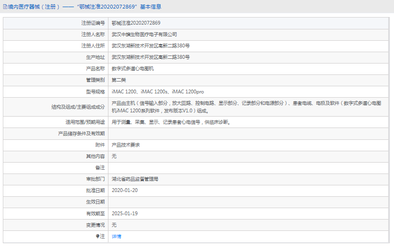Click the 产品名称 label

point(95,69)
